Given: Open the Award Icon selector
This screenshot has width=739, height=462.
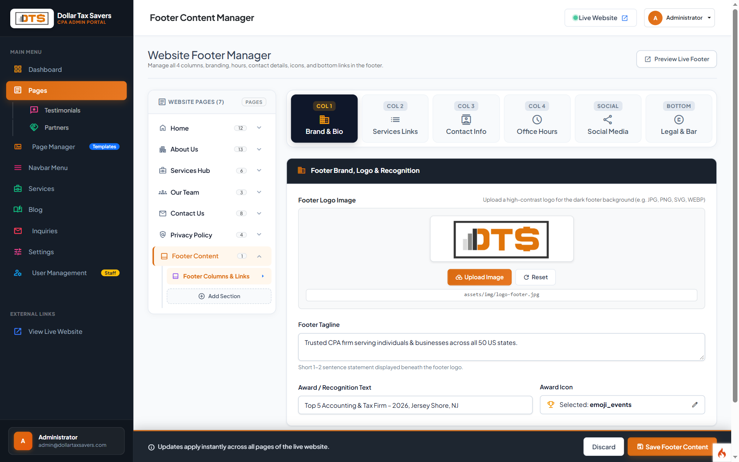Looking at the screenshot, I should [622, 405].
